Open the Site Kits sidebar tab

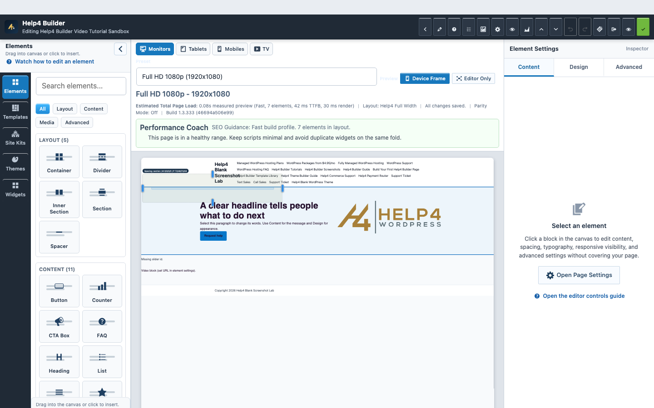(x=15, y=138)
